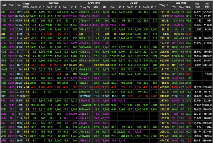Click BVH bid volume 29,752
This screenshot has width=213, height=143.
[73, 16]
